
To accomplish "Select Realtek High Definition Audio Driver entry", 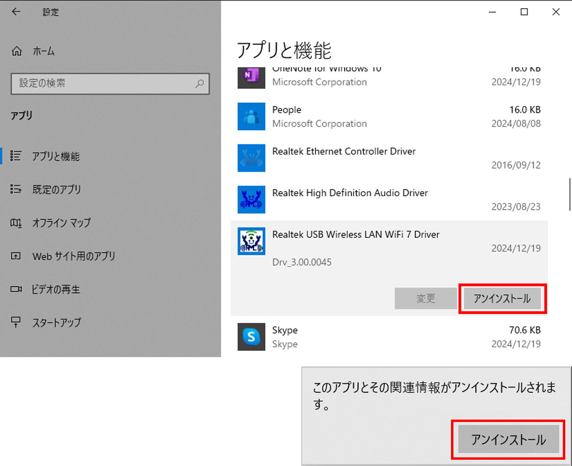I will (350, 193).
